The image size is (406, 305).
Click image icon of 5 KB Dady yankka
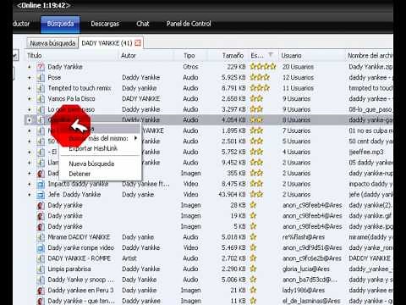41,226
